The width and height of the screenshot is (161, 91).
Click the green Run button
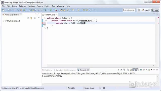coord(51,10)
